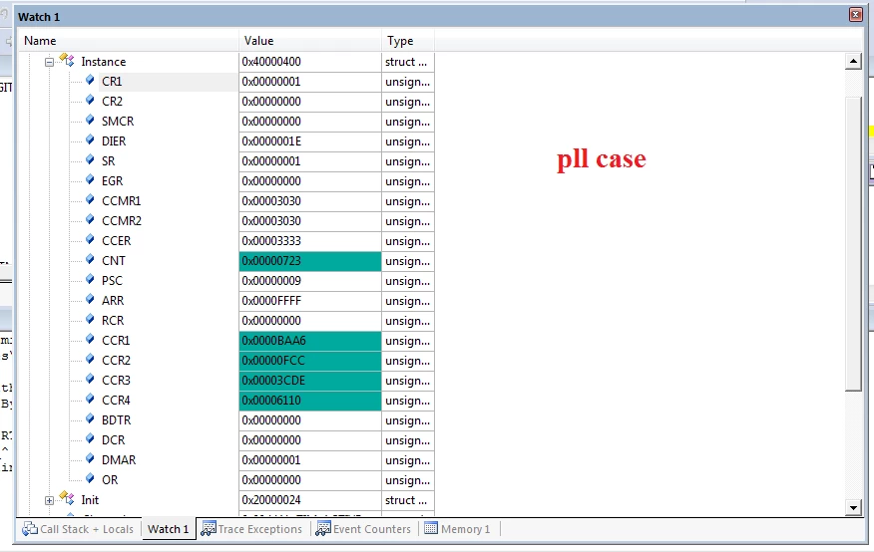Select the BDTR row name

point(116,420)
